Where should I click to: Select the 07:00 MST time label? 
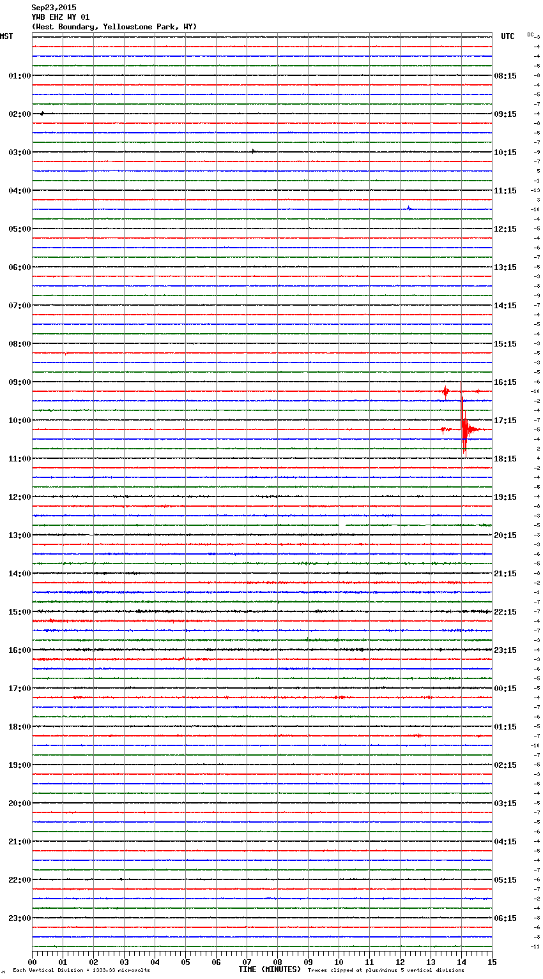20,306
